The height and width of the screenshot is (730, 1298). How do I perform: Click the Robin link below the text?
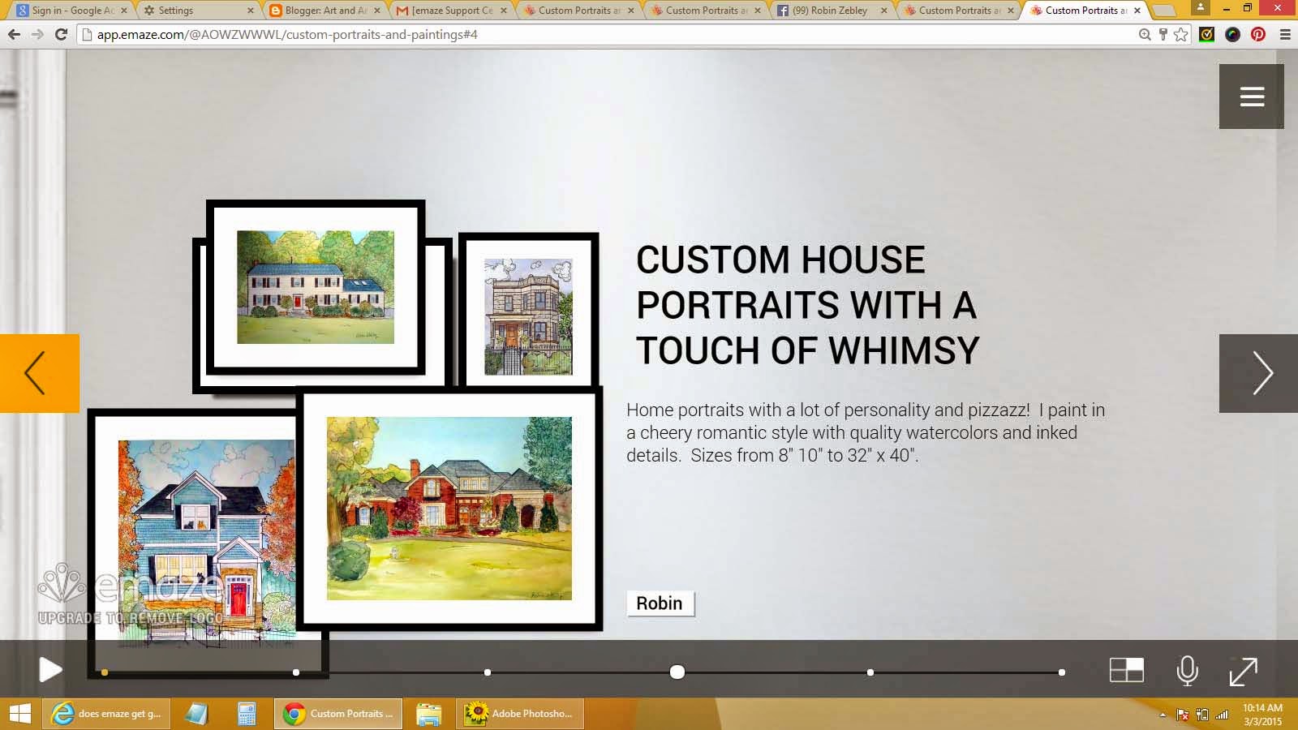659,603
